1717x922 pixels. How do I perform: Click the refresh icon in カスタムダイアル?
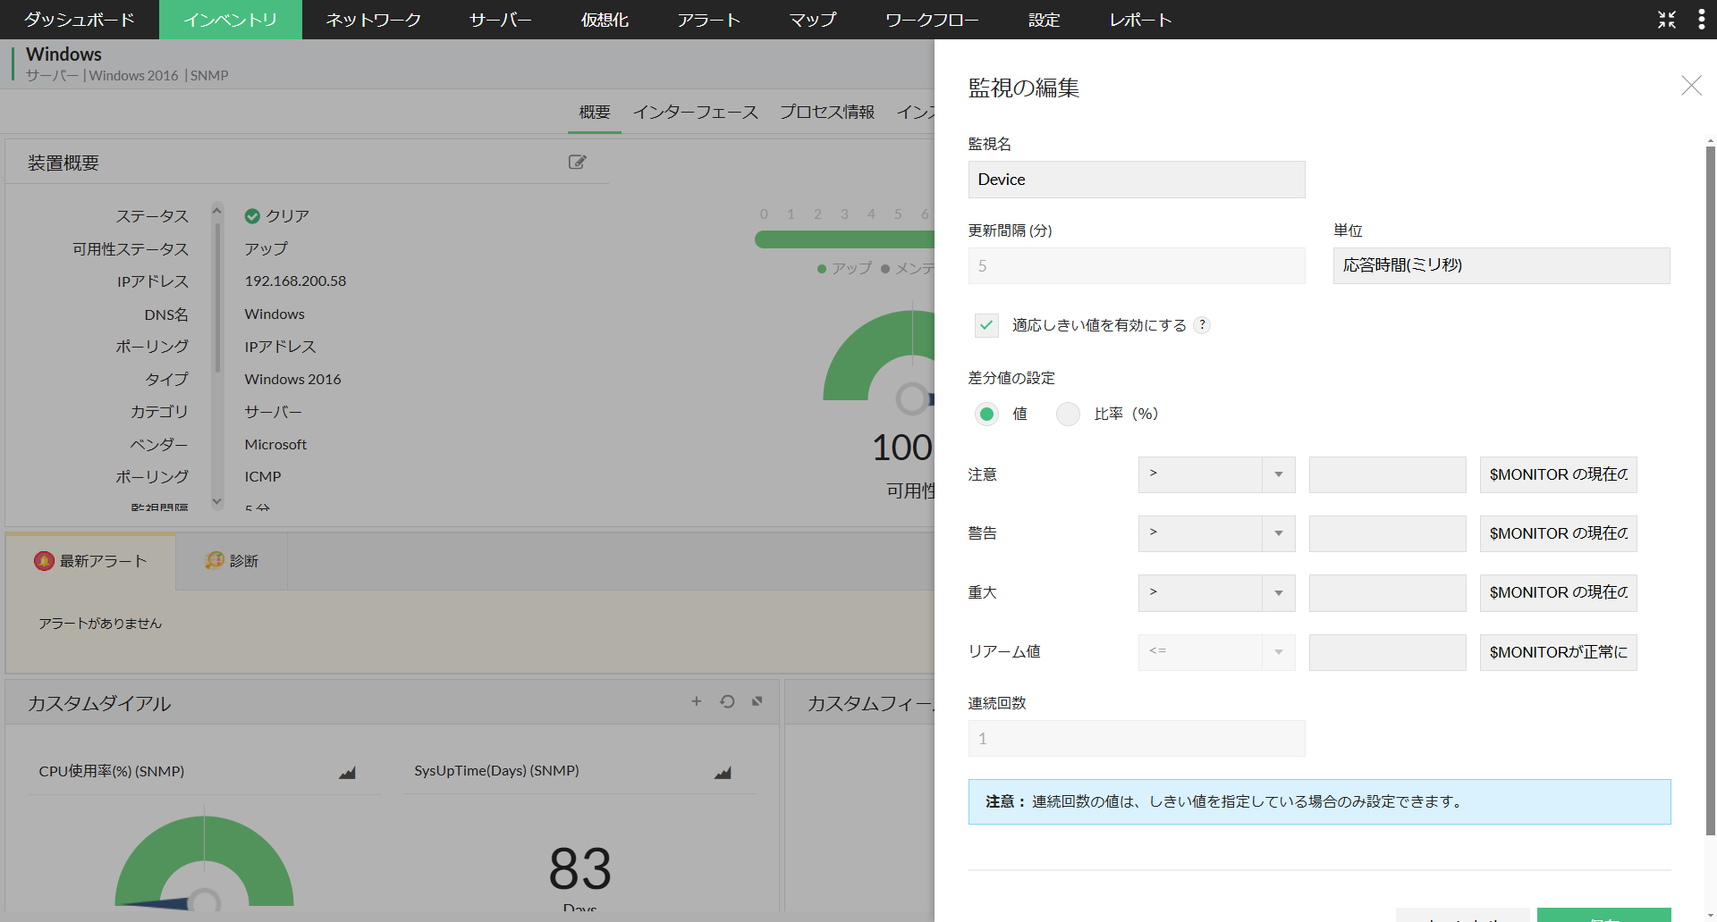tap(727, 701)
